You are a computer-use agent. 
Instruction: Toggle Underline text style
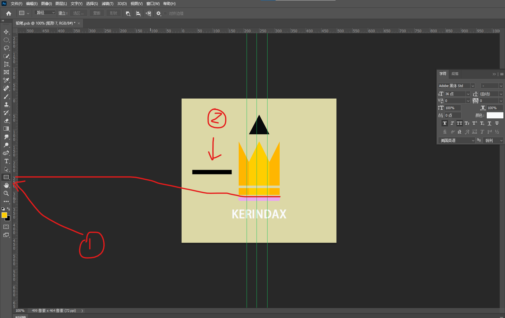coord(489,123)
